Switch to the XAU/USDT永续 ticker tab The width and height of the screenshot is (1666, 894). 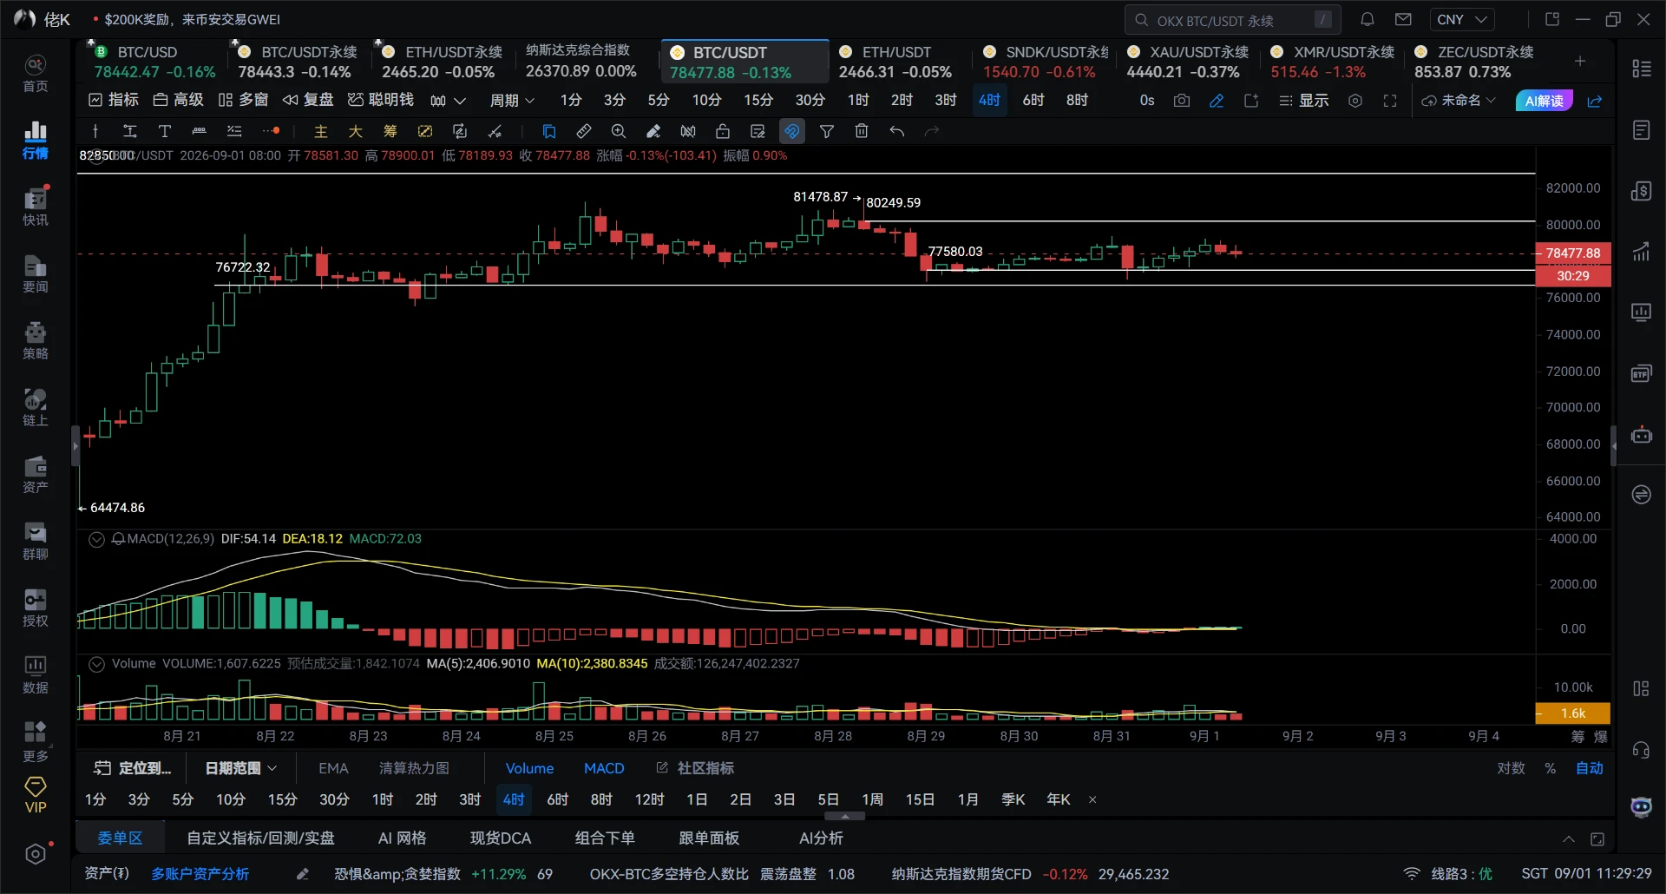click(x=1188, y=62)
